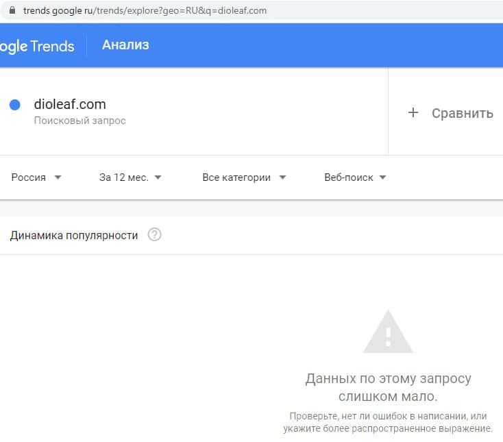Open the Россия region dropdown
The height and width of the screenshot is (442, 503).
(x=36, y=177)
